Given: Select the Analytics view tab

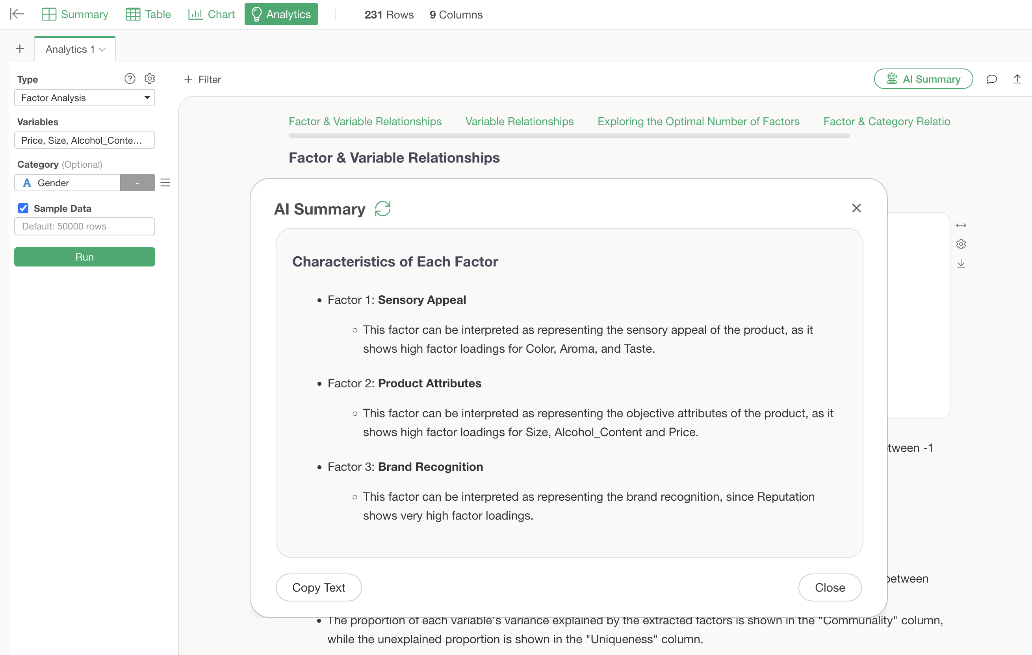Looking at the screenshot, I should pos(281,14).
